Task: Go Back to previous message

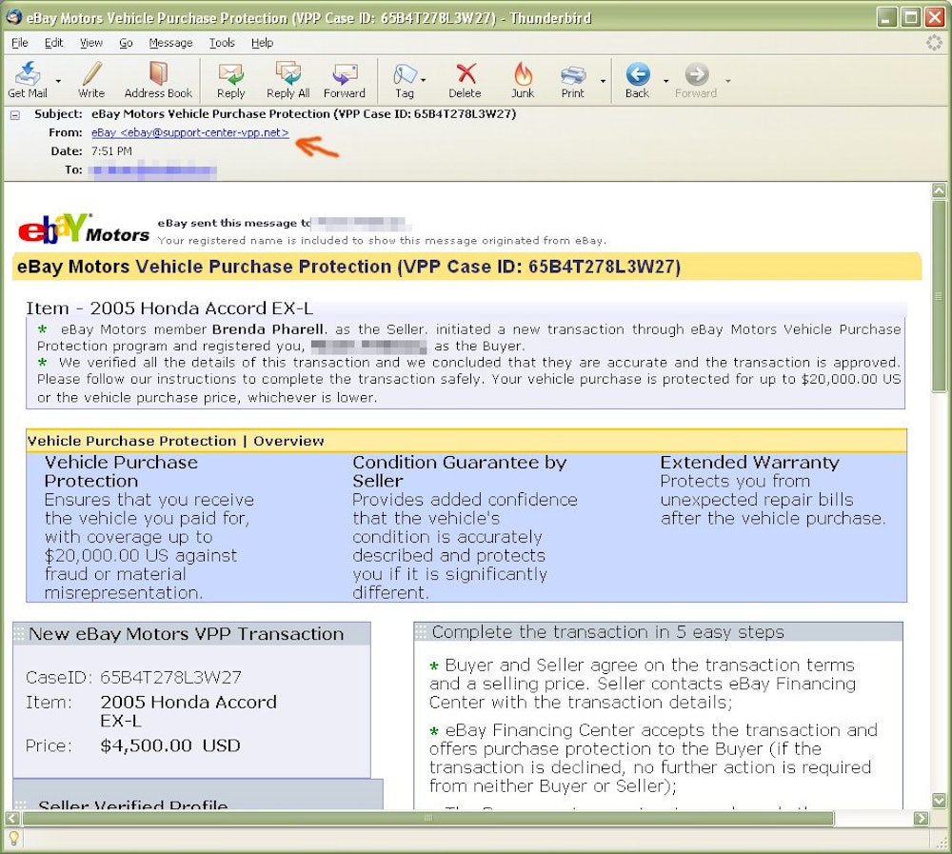Action: point(637,80)
